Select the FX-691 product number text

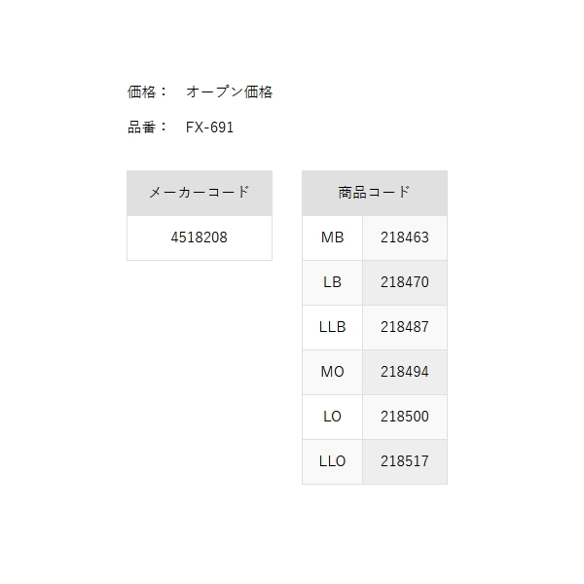pyautogui.click(x=209, y=128)
